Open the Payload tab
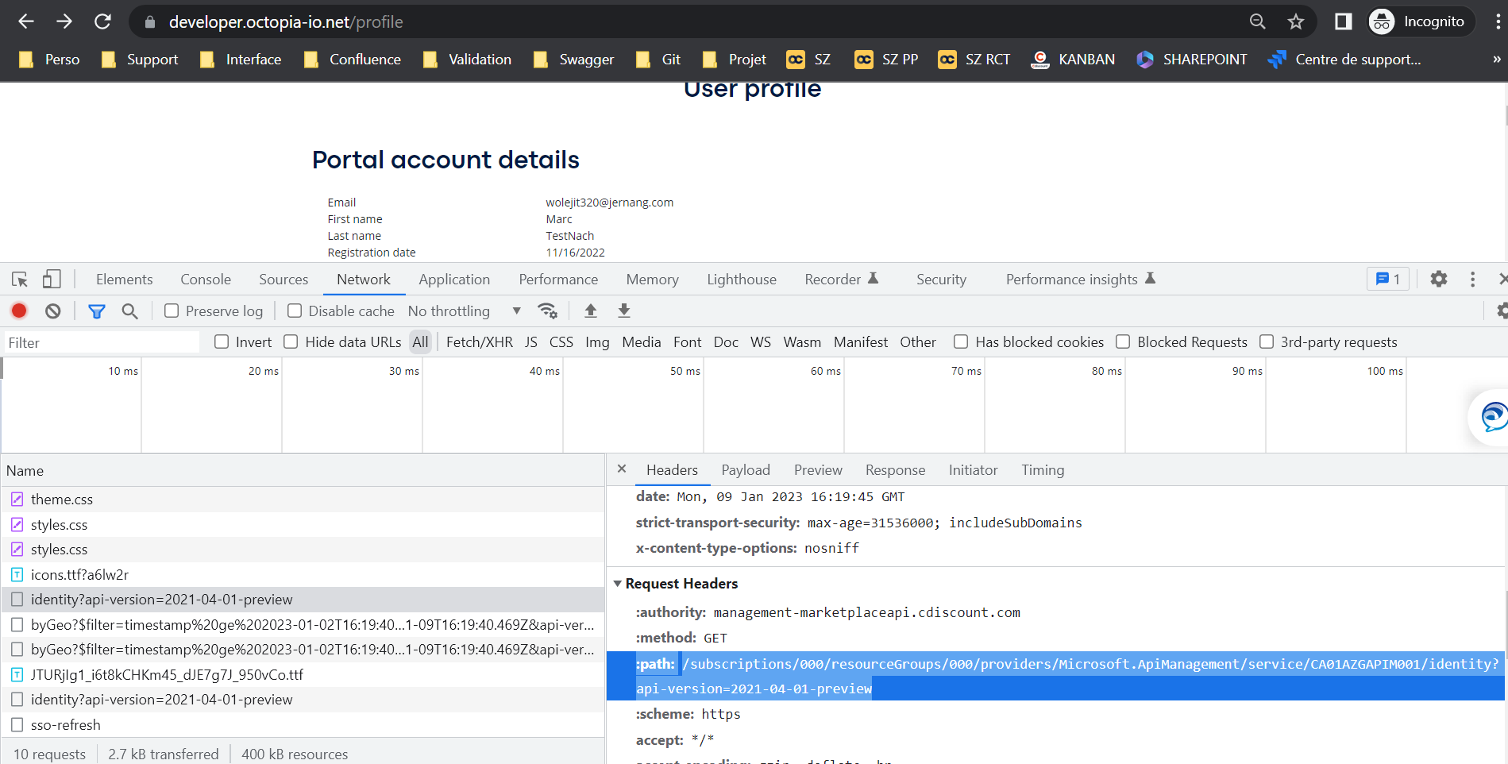This screenshot has height=764, width=1508. click(x=746, y=470)
